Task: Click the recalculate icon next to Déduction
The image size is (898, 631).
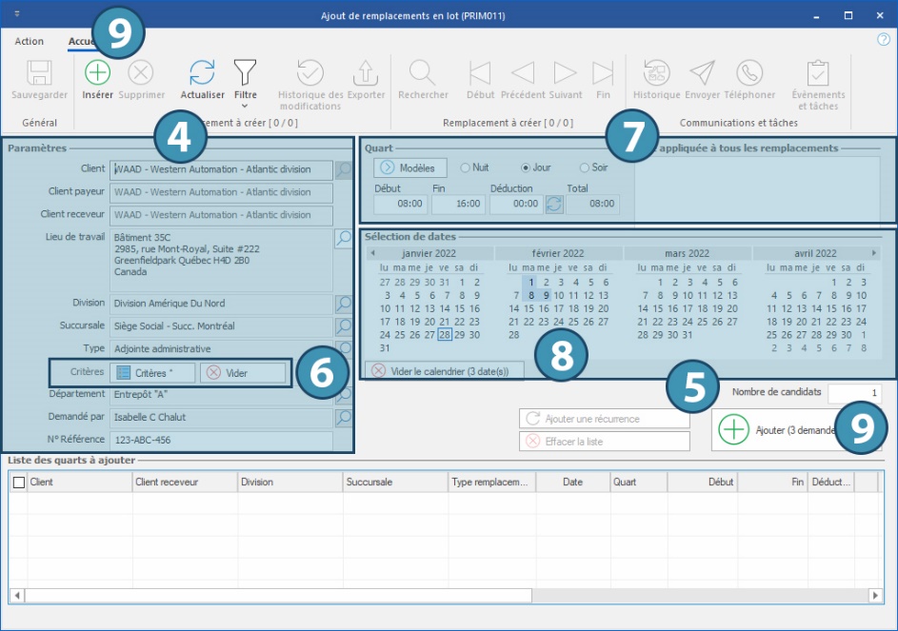Action: 554,204
